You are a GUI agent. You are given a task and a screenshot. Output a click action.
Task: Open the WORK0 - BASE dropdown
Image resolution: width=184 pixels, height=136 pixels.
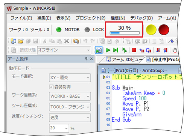(x=70, y=97)
